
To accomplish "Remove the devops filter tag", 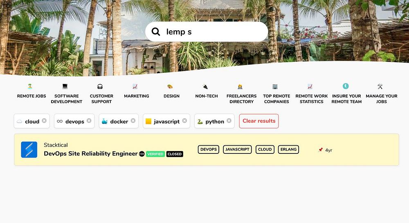I will pos(89,120).
